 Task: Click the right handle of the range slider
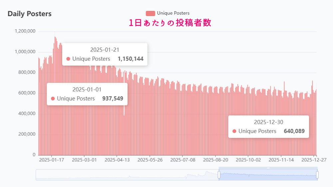pos(317,175)
